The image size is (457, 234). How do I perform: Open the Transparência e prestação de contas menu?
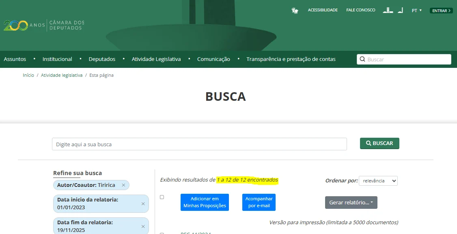pos(291,59)
